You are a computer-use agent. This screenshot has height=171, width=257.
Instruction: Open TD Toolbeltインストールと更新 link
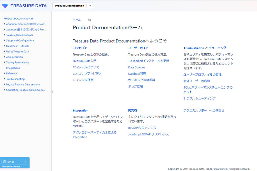tap(149, 61)
